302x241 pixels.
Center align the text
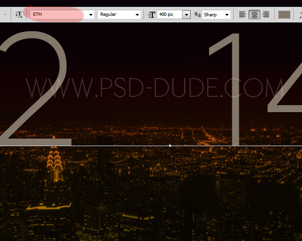pos(254,14)
